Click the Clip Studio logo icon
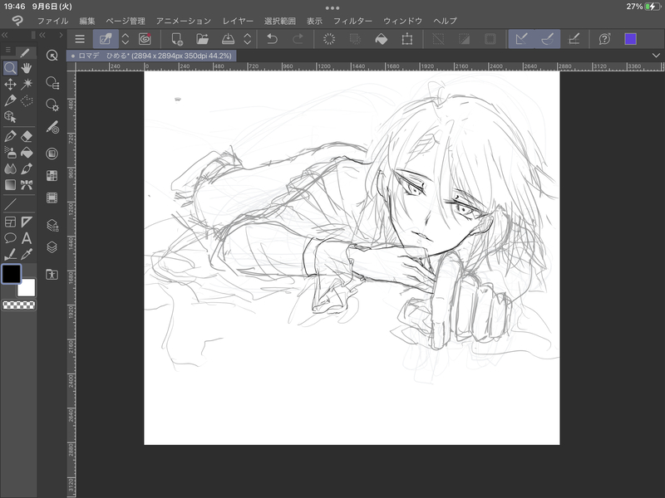 17,21
